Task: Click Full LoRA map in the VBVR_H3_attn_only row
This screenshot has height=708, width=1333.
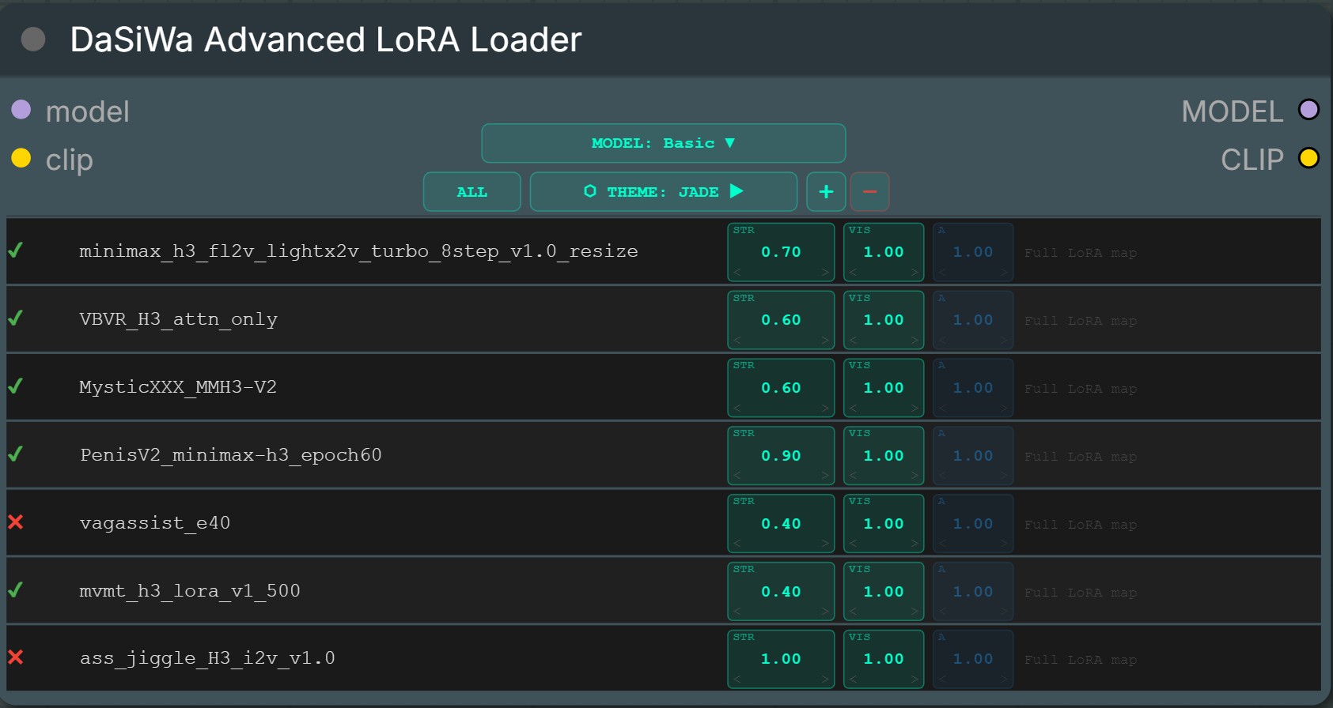Action: pyautogui.click(x=1081, y=321)
